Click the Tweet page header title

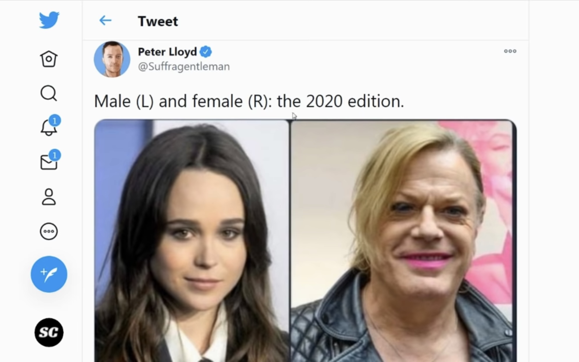(158, 21)
